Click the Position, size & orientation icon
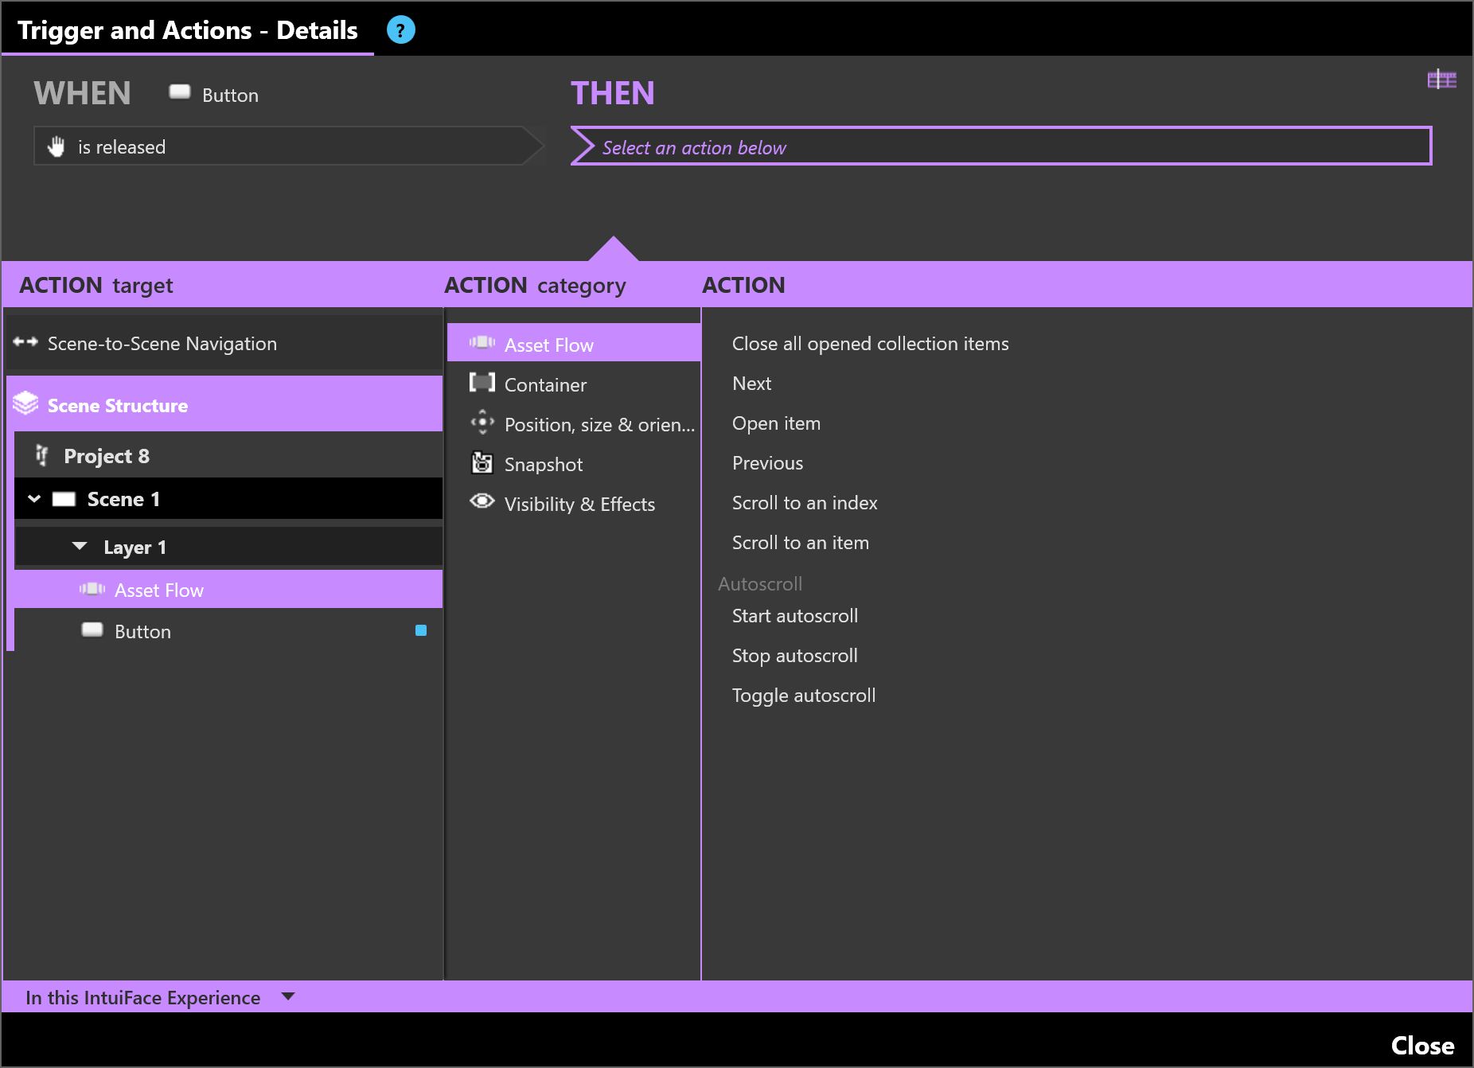The image size is (1474, 1068). 482,423
